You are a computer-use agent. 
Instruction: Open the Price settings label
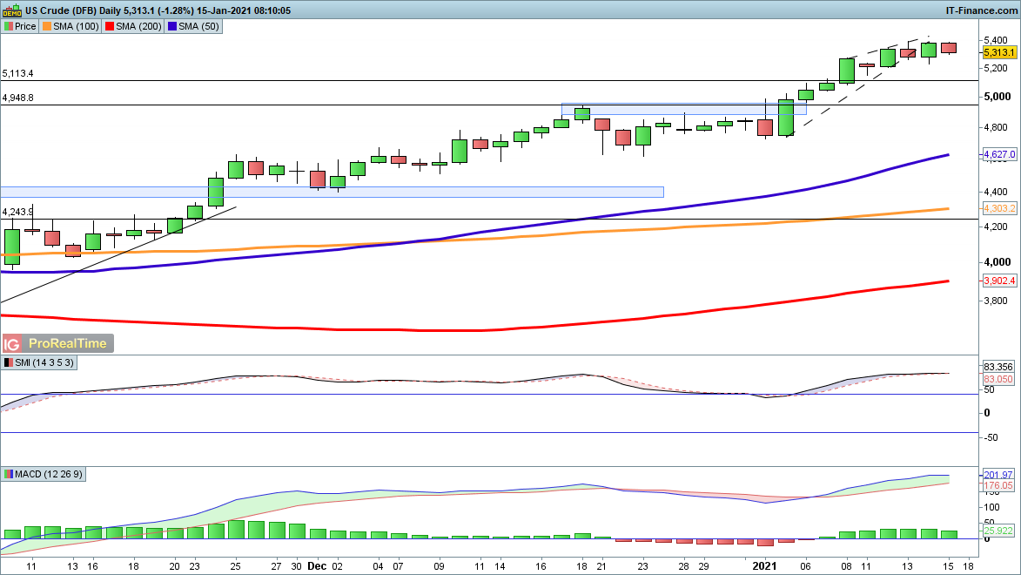click(25, 27)
